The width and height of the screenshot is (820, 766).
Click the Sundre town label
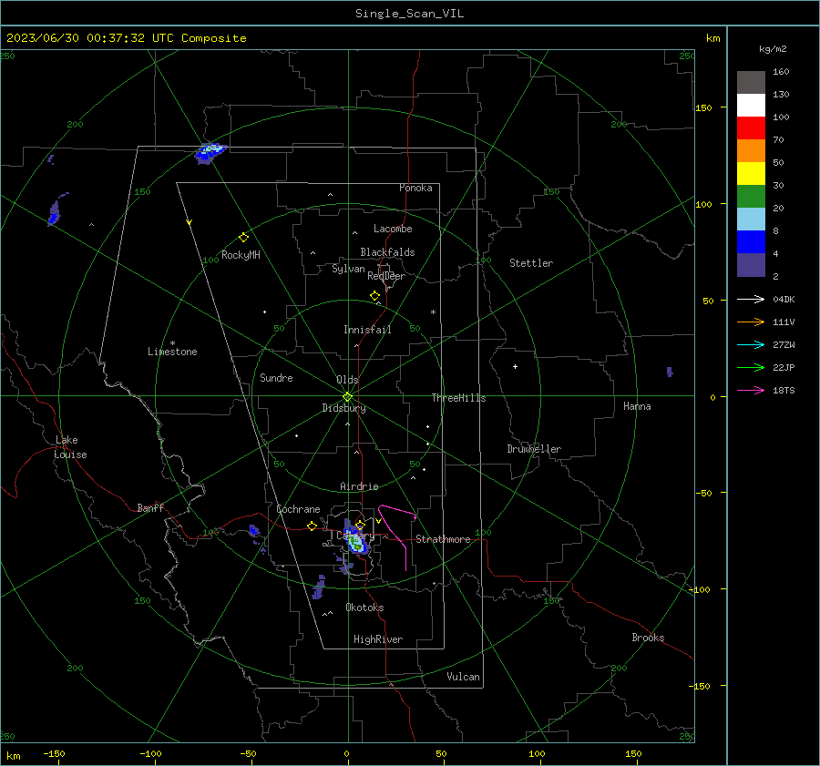tap(276, 377)
